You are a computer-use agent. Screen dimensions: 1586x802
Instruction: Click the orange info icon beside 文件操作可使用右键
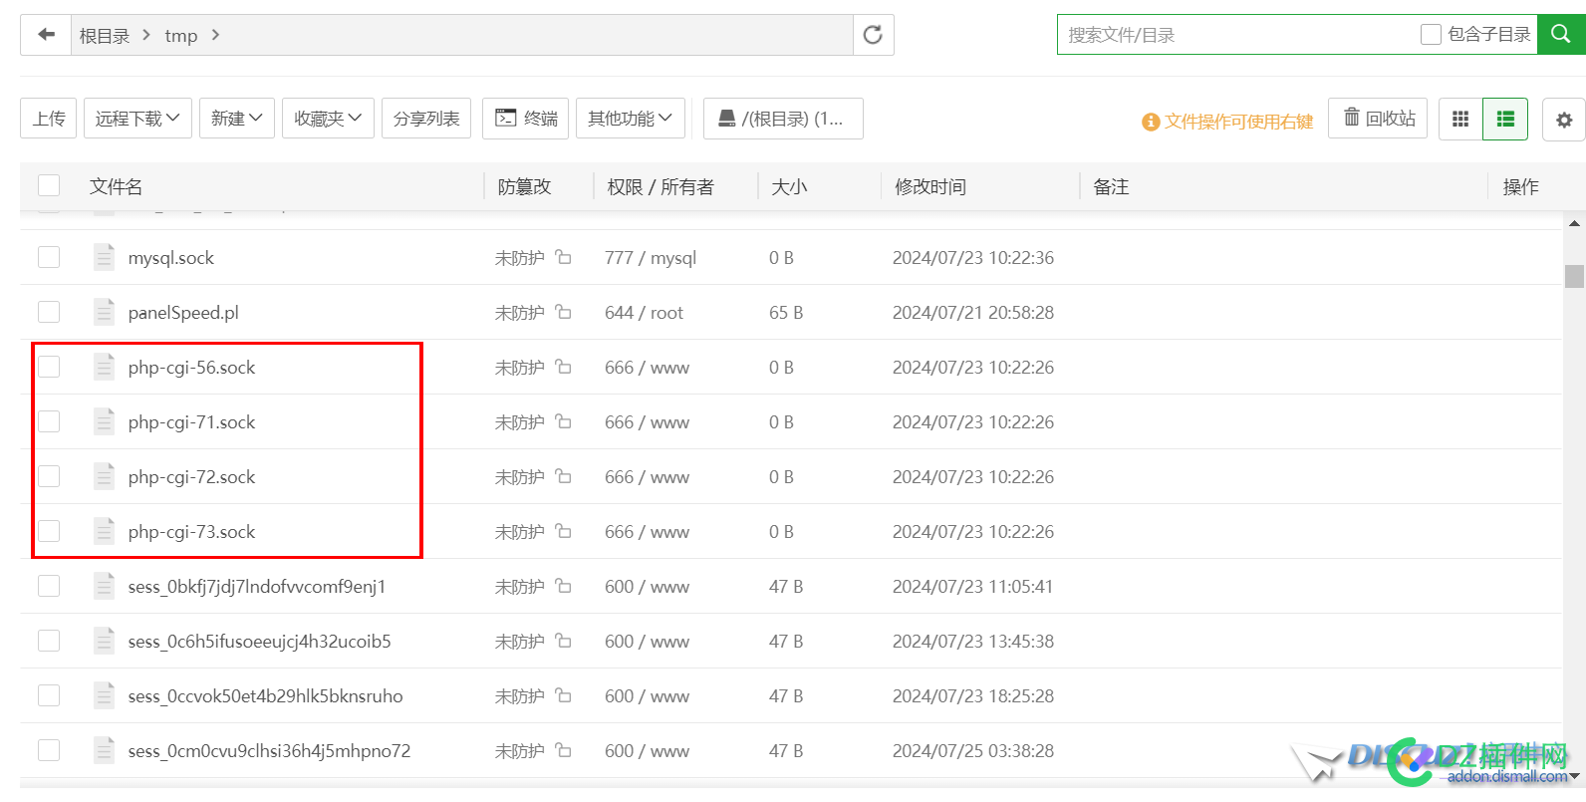[1151, 122]
